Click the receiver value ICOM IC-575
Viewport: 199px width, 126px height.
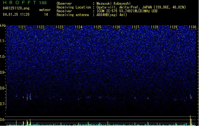click(x=107, y=11)
